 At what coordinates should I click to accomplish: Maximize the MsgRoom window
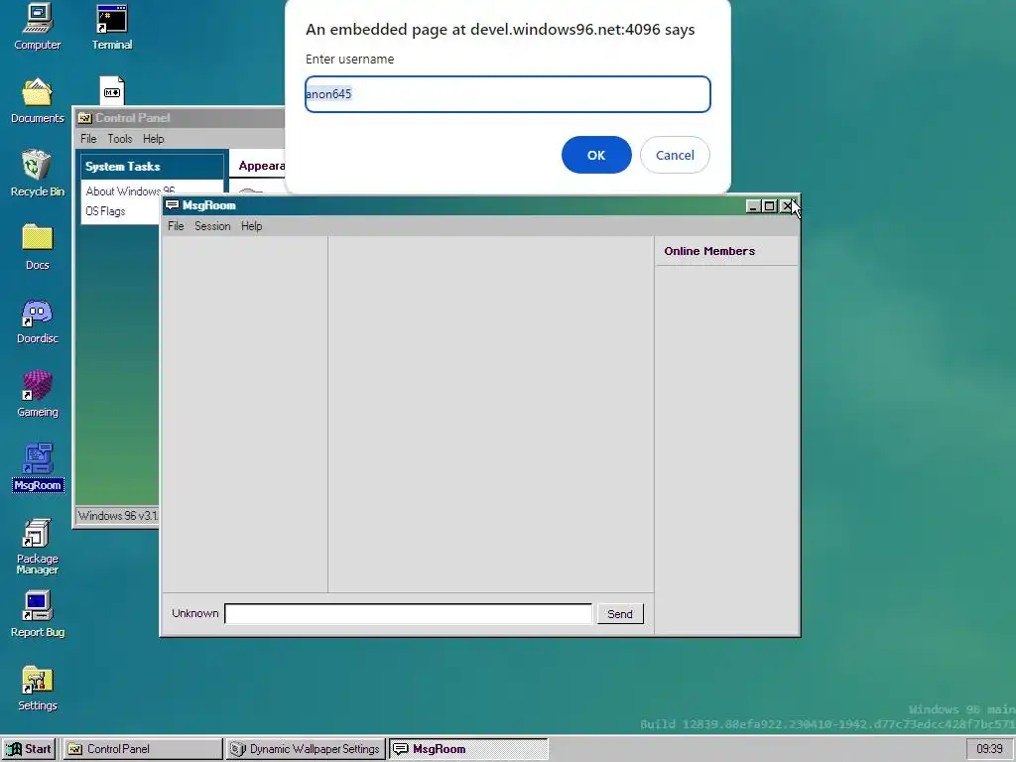(769, 206)
